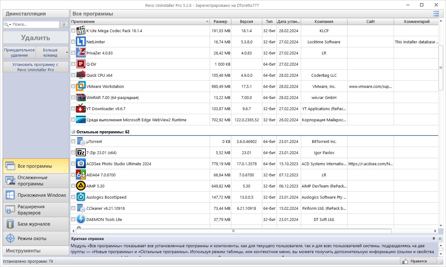The height and width of the screenshot is (267, 446).
Task: Select the AIMP 5.30 icon
Action: 81,186
